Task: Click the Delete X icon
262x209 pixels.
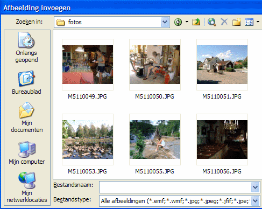Action: pyautogui.click(x=224, y=22)
